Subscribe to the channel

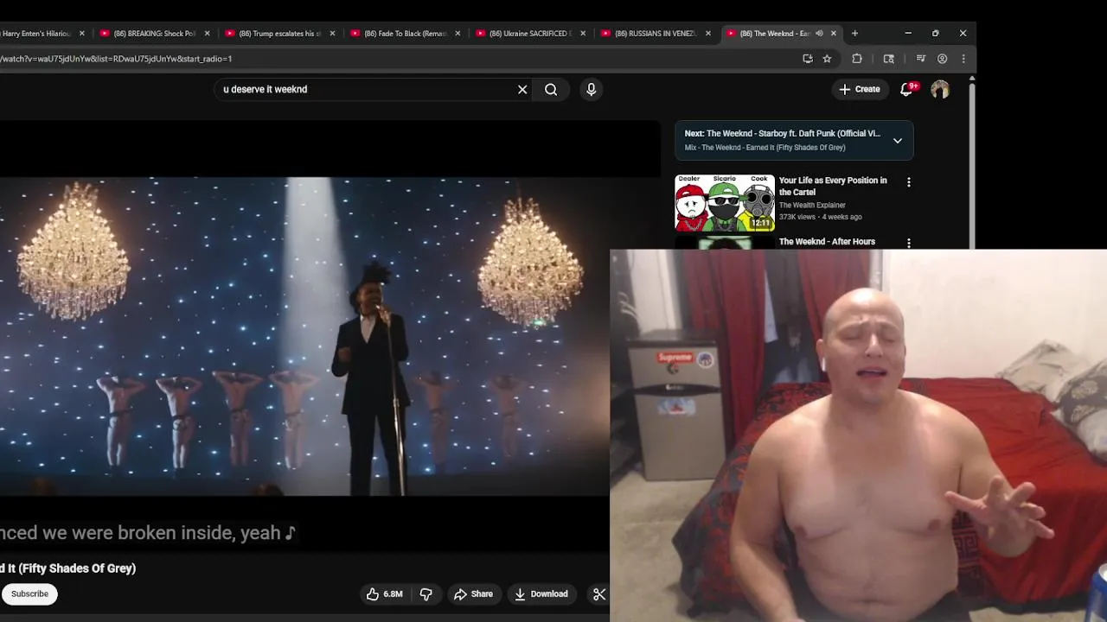(29, 593)
